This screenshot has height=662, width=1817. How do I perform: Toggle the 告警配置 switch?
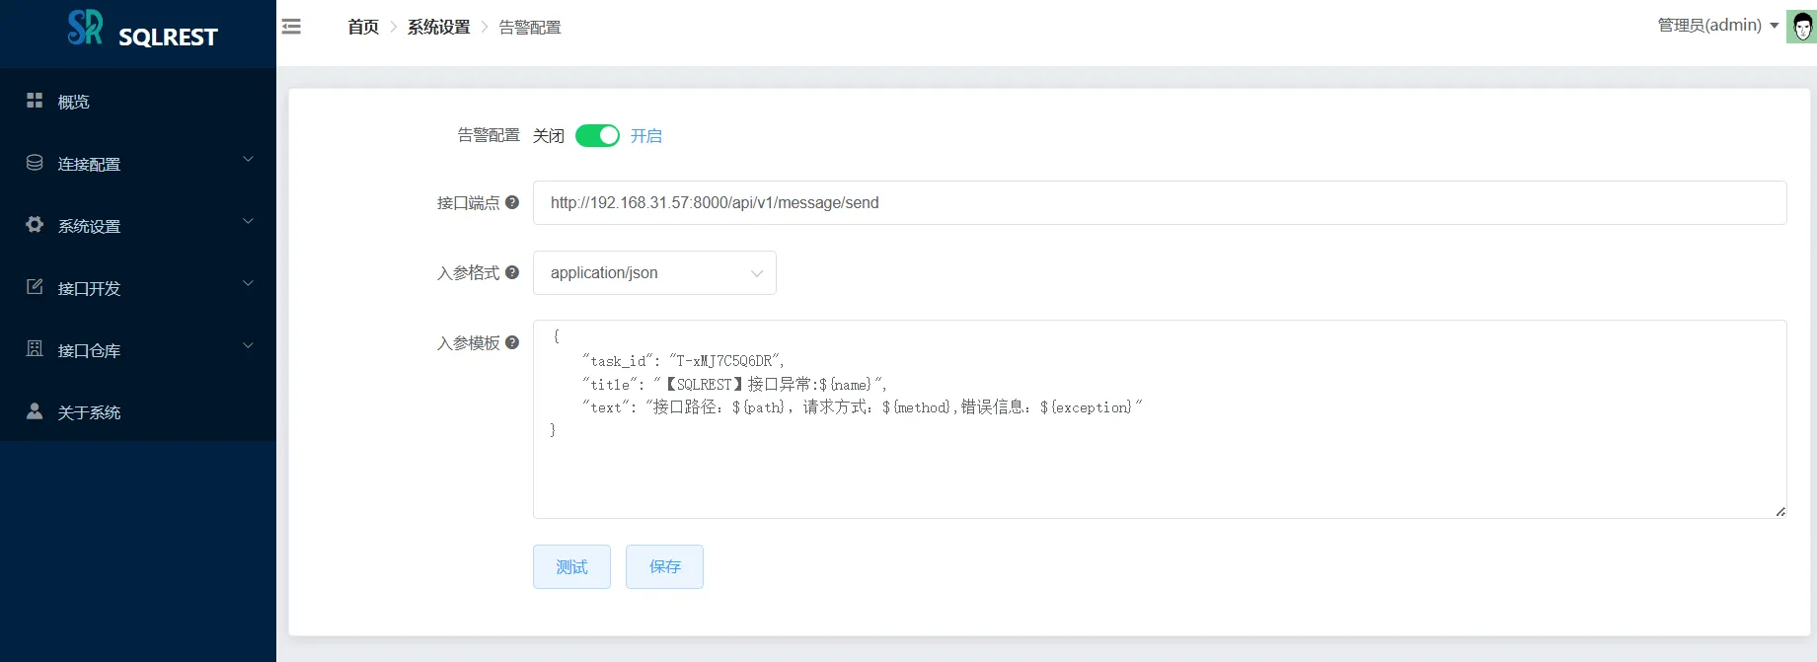click(597, 135)
